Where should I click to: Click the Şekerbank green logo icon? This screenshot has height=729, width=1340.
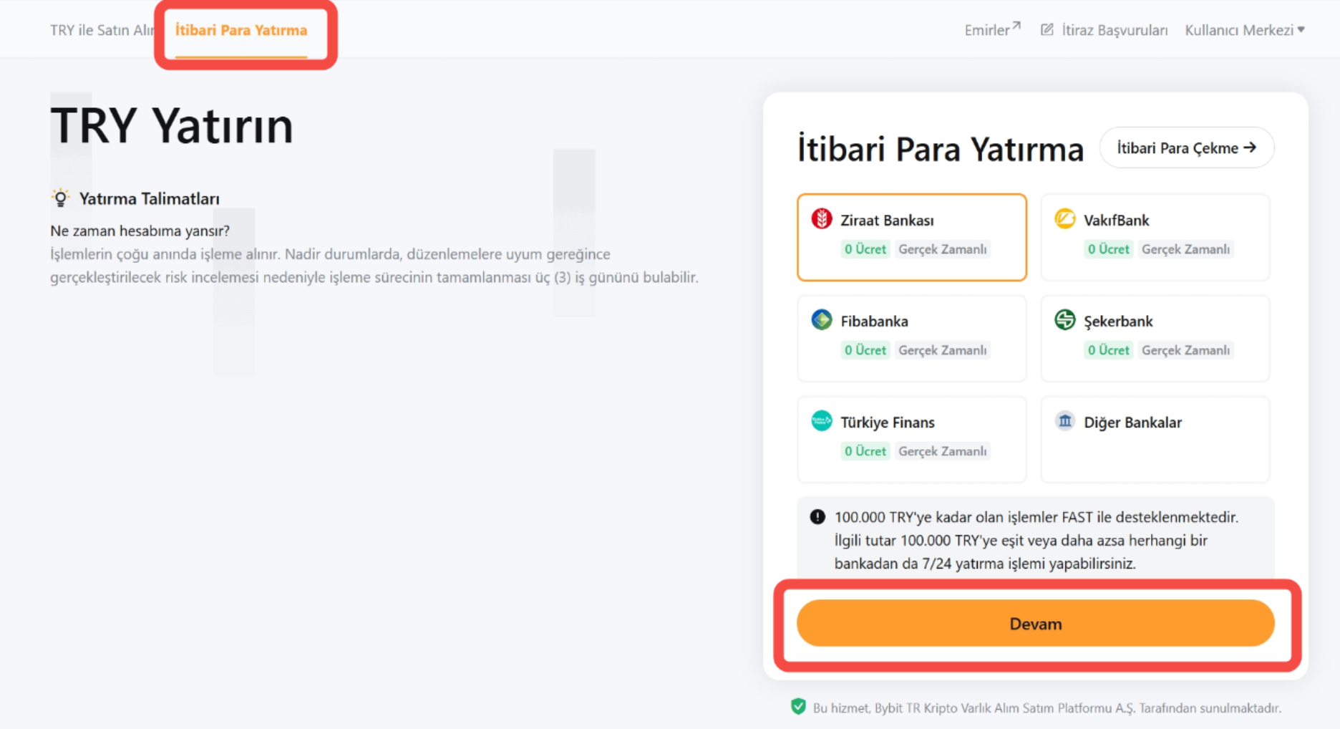pos(1064,319)
